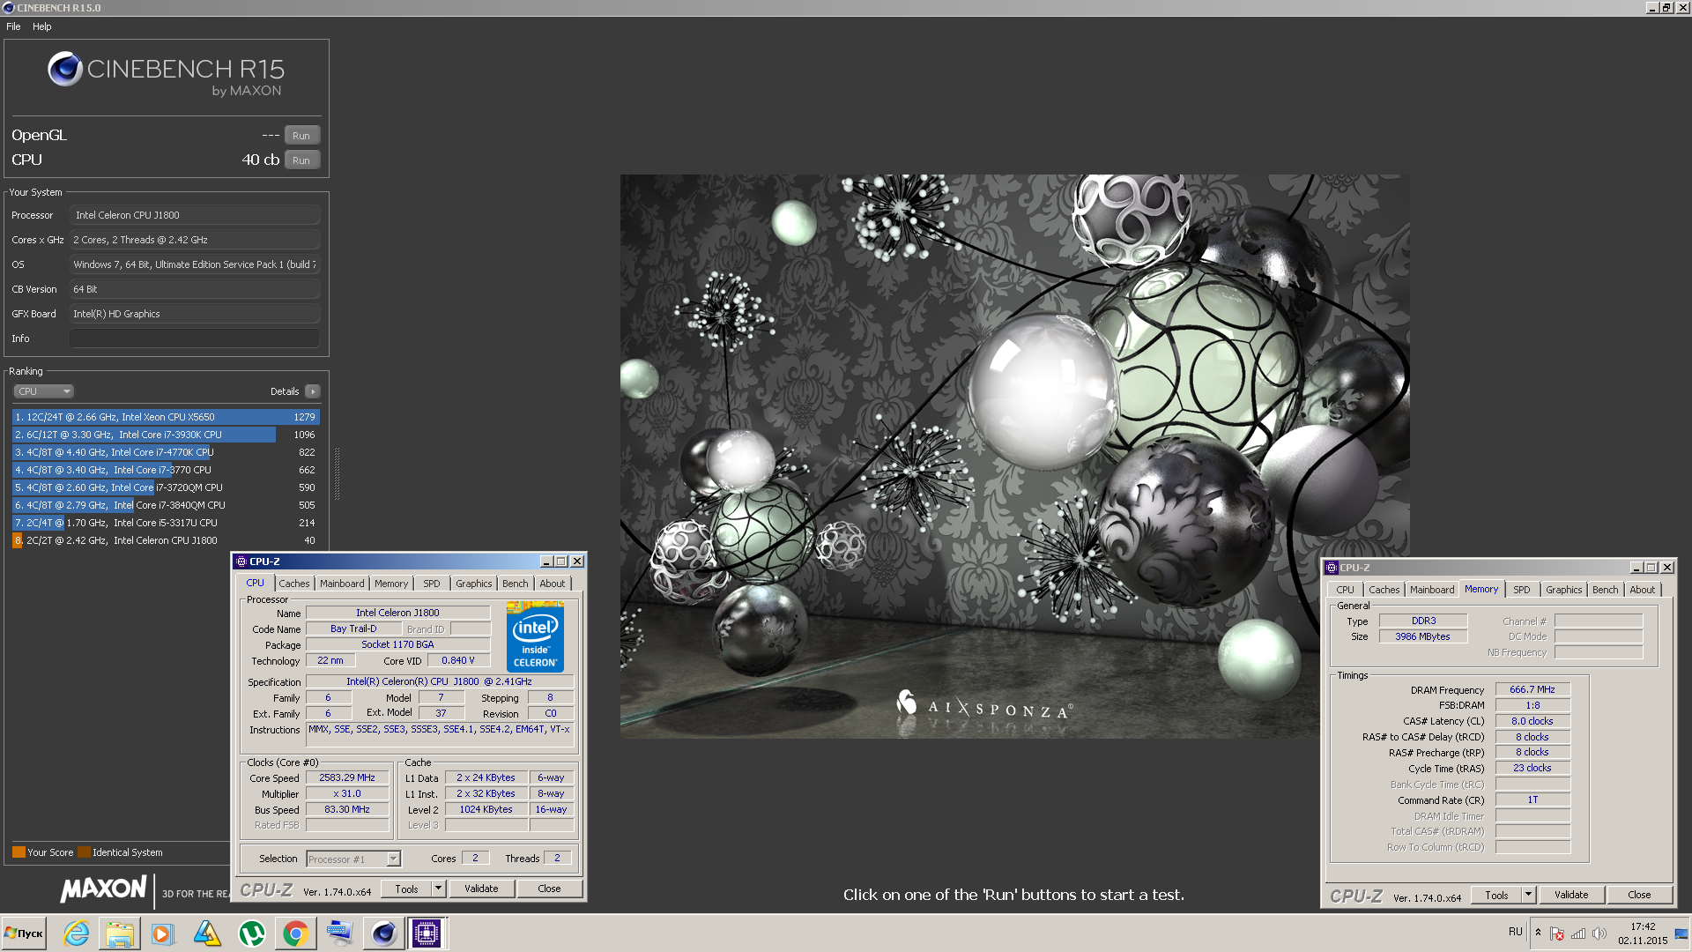Open the AIMP player taskbar icon

click(207, 933)
